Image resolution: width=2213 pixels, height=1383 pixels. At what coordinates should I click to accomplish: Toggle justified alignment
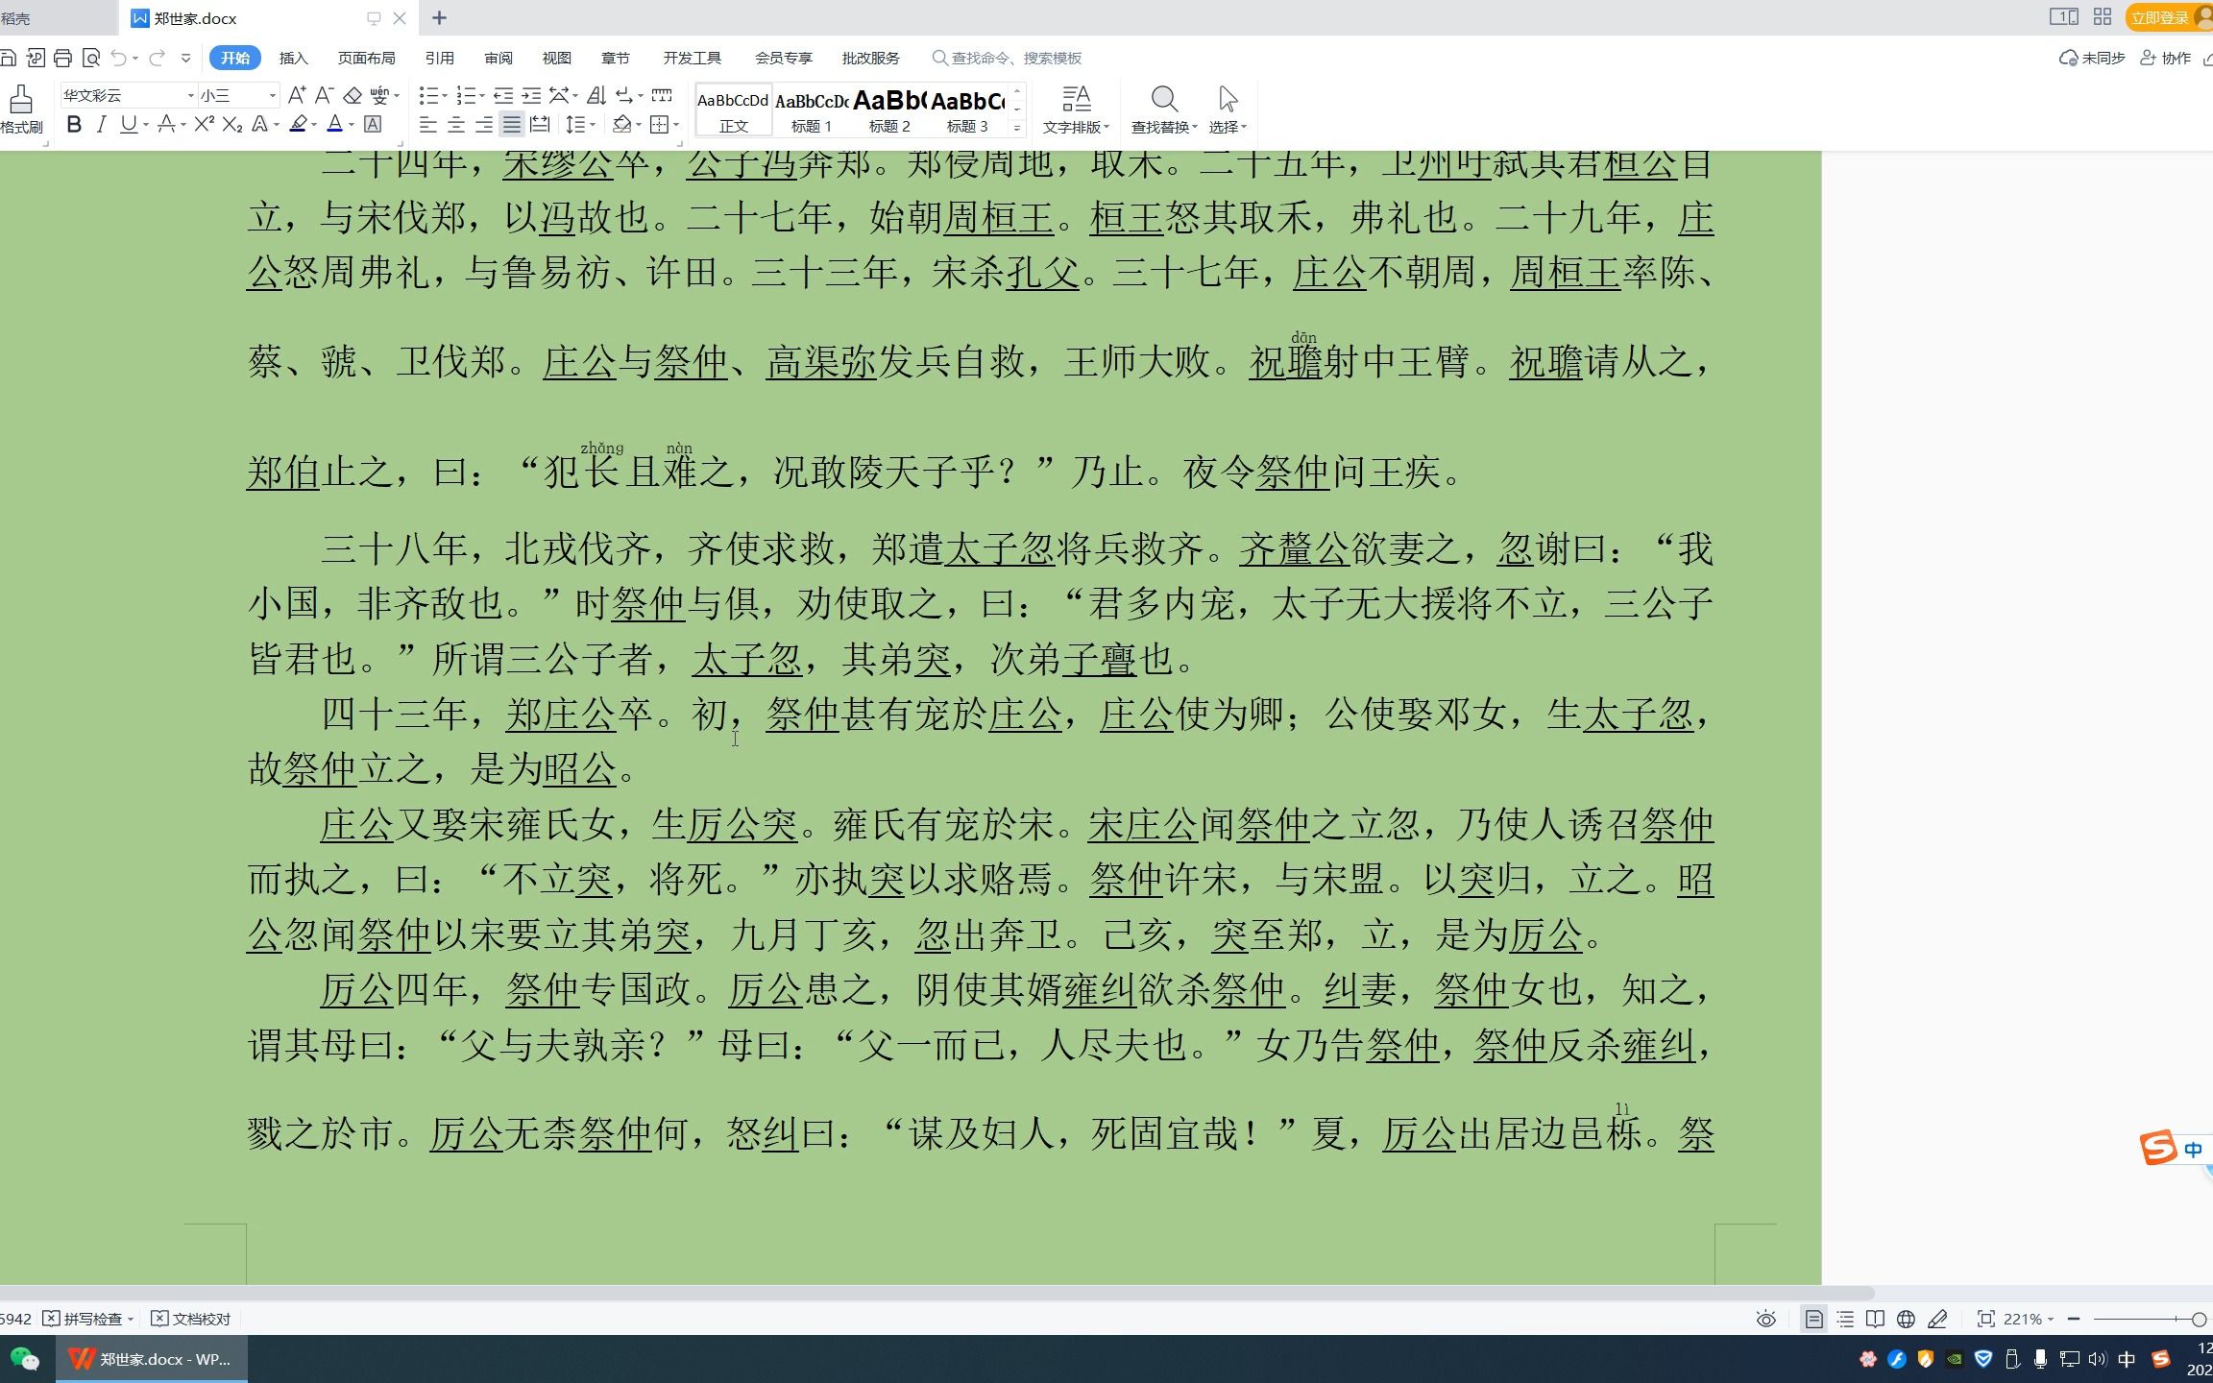(x=512, y=125)
